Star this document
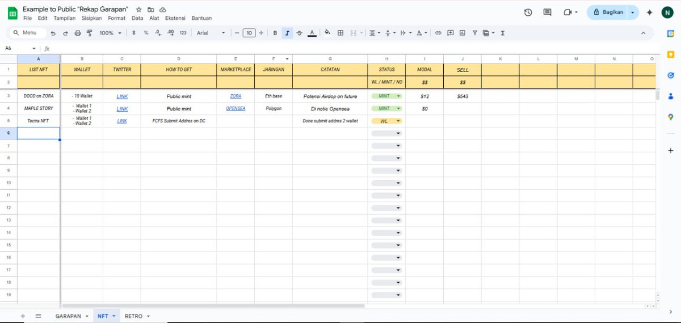The image size is (681, 323). (139, 10)
